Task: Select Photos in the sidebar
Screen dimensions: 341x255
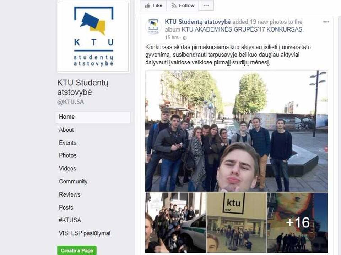Action: pos(67,155)
